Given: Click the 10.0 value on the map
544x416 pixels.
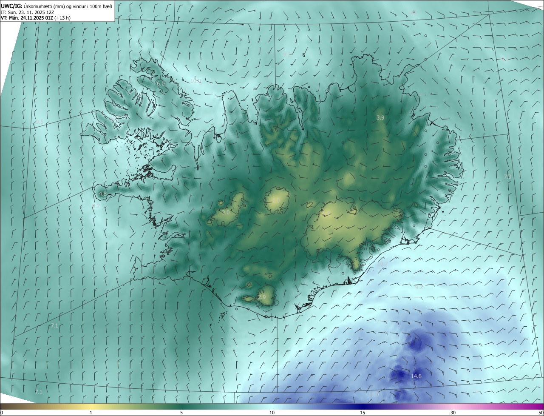Looking at the screenshot, I should (x=195, y=81).
